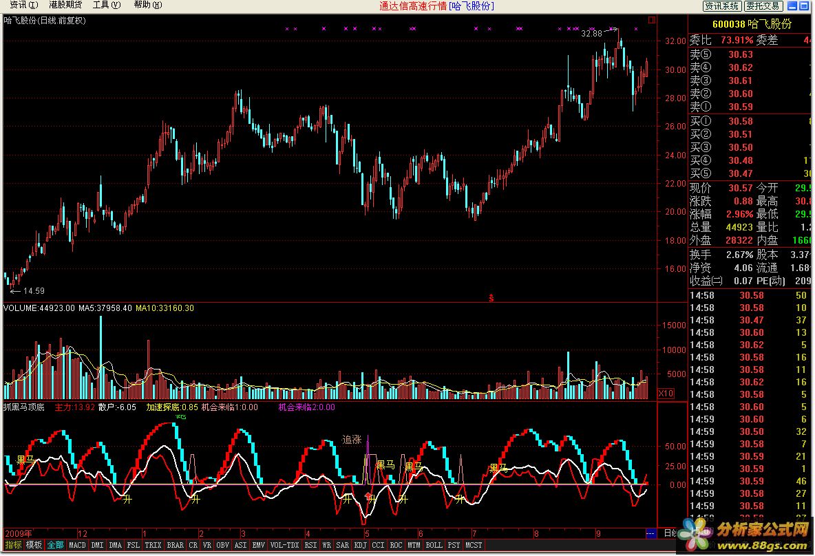Click the 涨幅 2.96% value
This screenshot has height=556, width=815.
pyautogui.click(x=740, y=214)
